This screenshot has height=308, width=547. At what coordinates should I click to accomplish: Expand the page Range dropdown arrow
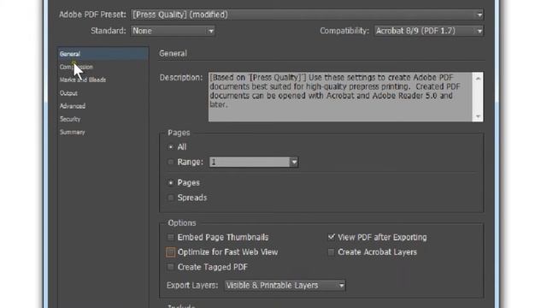(x=294, y=162)
